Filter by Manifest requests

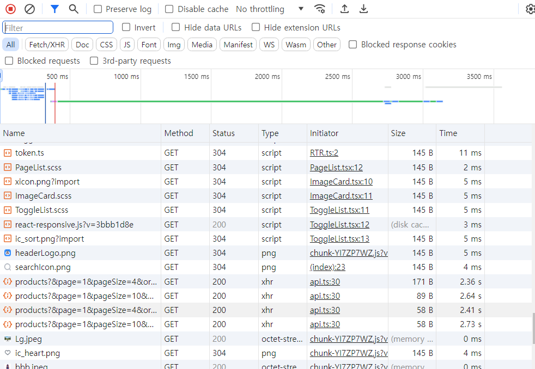point(238,45)
